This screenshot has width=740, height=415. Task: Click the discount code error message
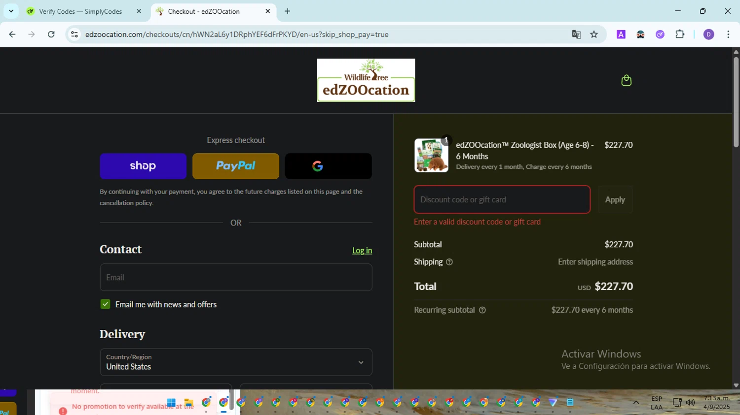477,222
